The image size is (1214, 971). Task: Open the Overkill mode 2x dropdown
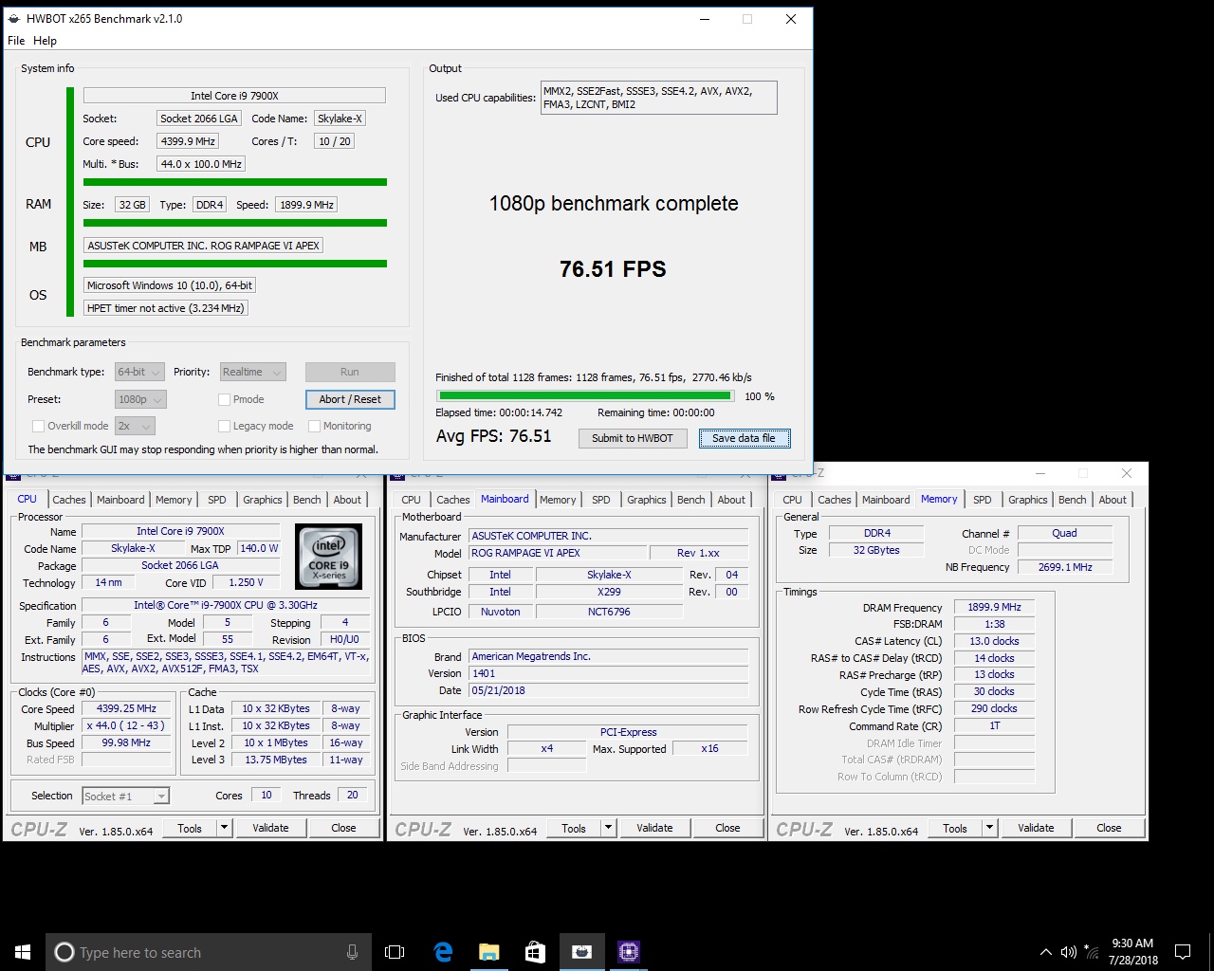tap(135, 426)
